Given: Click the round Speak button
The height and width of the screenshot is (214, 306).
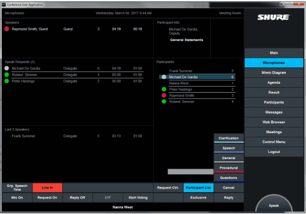Looking at the screenshot, I should [274, 204].
